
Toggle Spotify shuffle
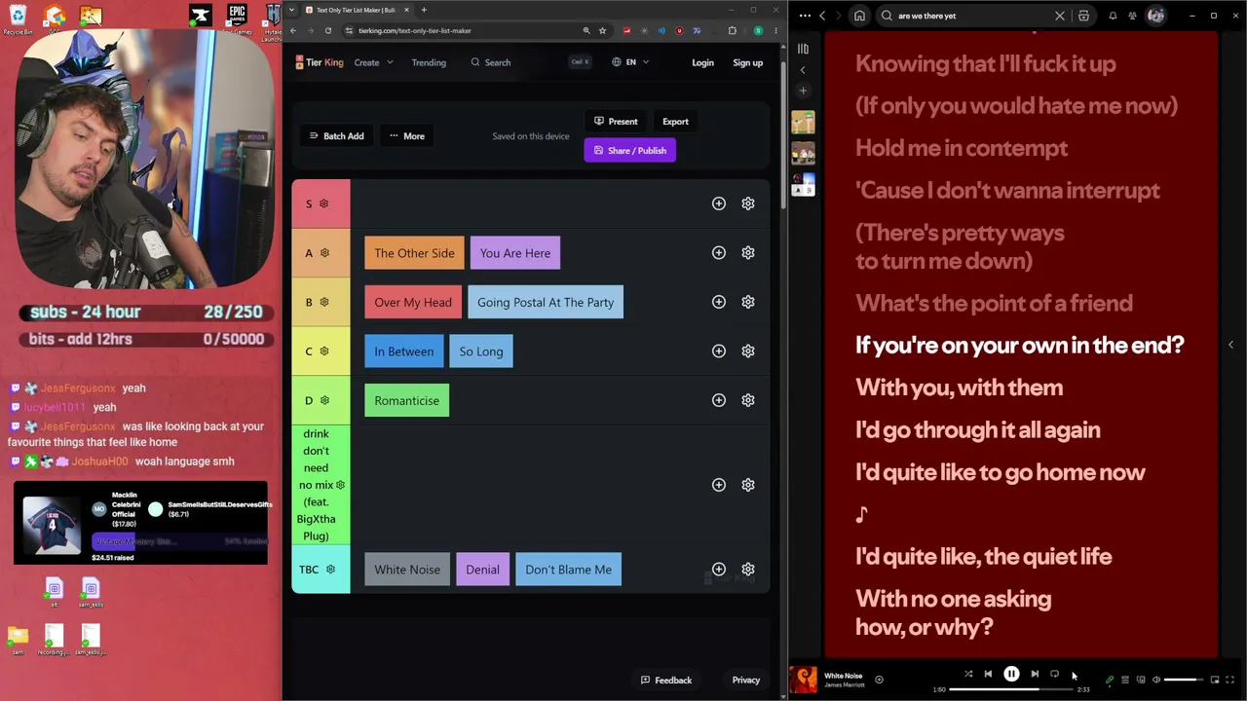[x=968, y=674]
